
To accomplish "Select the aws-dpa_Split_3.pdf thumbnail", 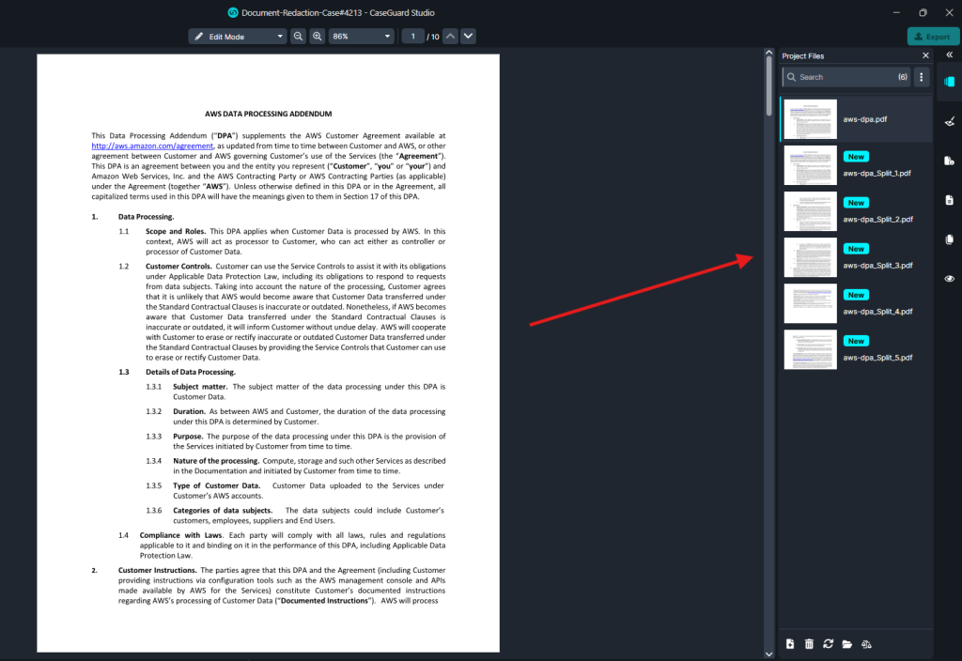I will [810, 257].
